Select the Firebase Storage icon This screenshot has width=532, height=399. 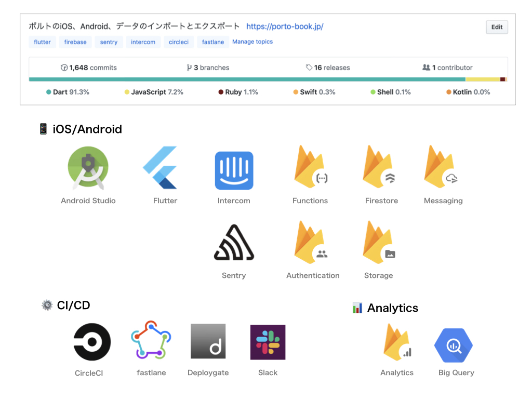point(379,242)
